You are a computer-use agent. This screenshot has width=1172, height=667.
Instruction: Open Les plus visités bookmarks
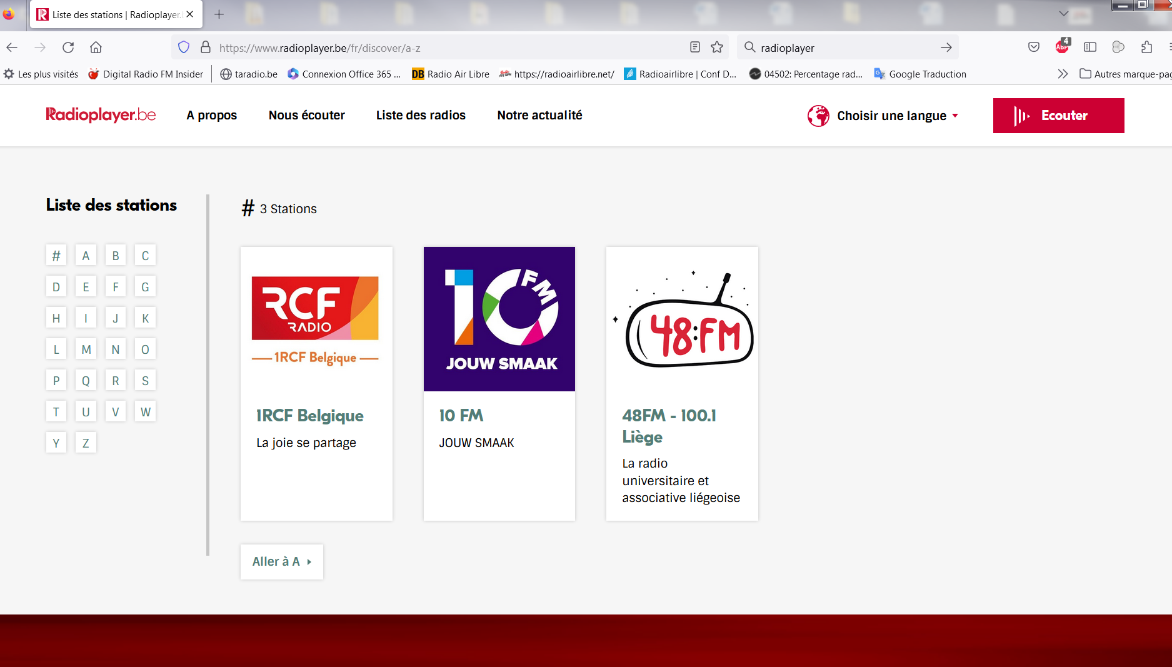[x=41, y=74]
